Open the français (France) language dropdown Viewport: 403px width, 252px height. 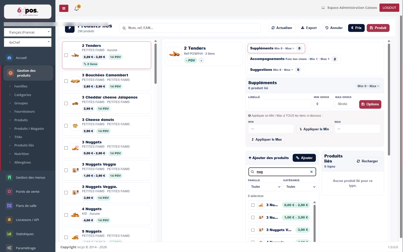coord(28,32)
